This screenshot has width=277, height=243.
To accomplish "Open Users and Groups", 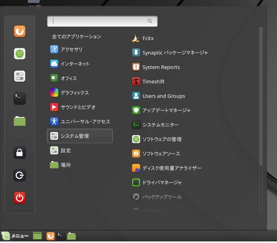I will [163, 96].
